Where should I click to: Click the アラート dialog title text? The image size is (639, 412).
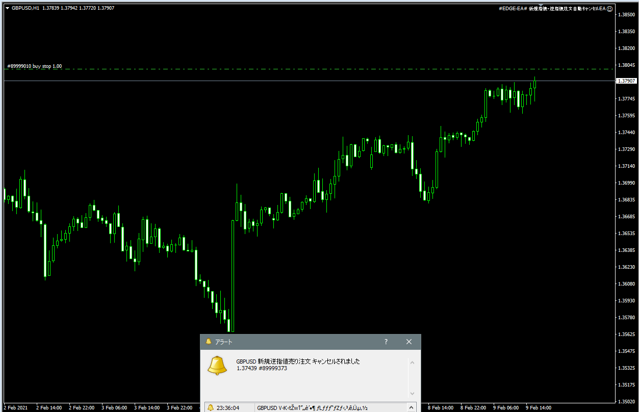[x=222, y=342]
